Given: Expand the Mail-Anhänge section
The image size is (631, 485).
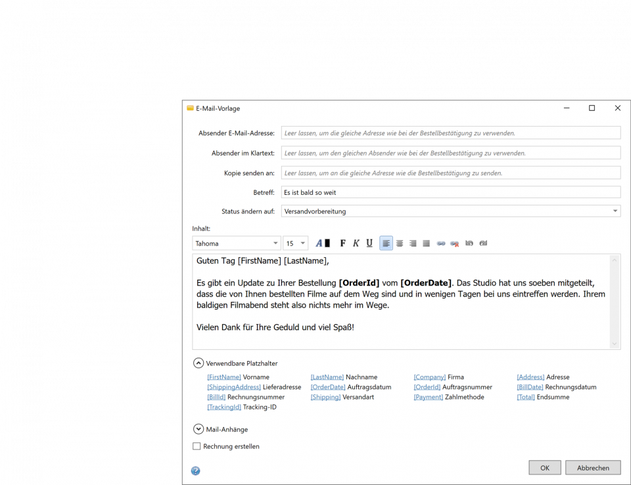Looking at the screenshot, I should (199, 429).
